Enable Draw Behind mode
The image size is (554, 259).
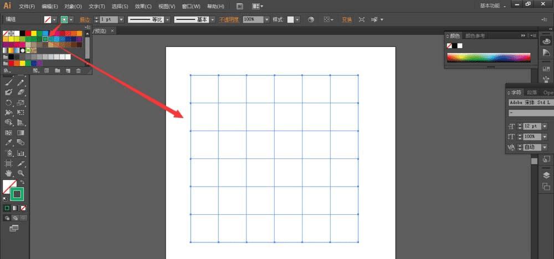coord(15,218)
